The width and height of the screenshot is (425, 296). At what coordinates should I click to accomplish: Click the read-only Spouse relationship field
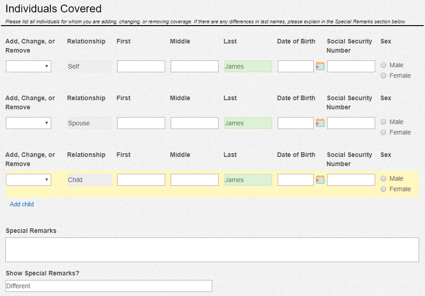coord(90,123)
